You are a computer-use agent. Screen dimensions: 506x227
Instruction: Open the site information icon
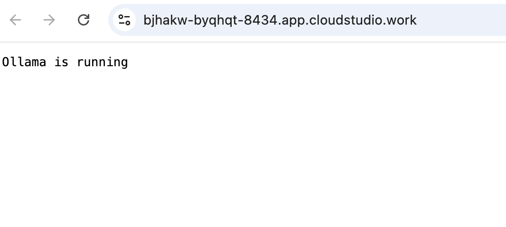[x=124, y=20]
